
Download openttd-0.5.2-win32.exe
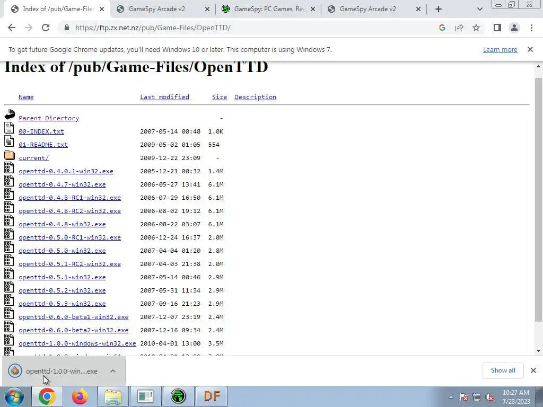tap(62, 290)
